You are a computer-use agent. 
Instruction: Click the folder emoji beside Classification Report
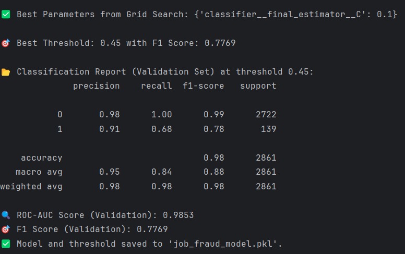[6, 72]
